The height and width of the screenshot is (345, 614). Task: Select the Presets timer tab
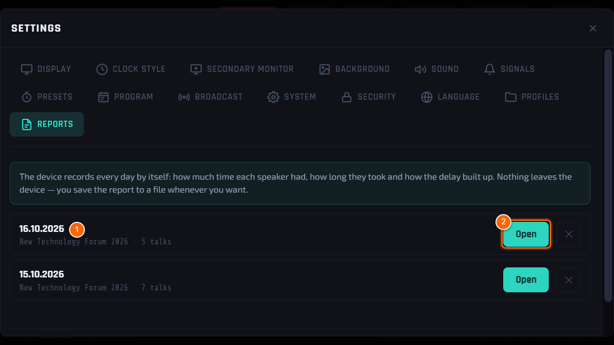pos(47,97)
